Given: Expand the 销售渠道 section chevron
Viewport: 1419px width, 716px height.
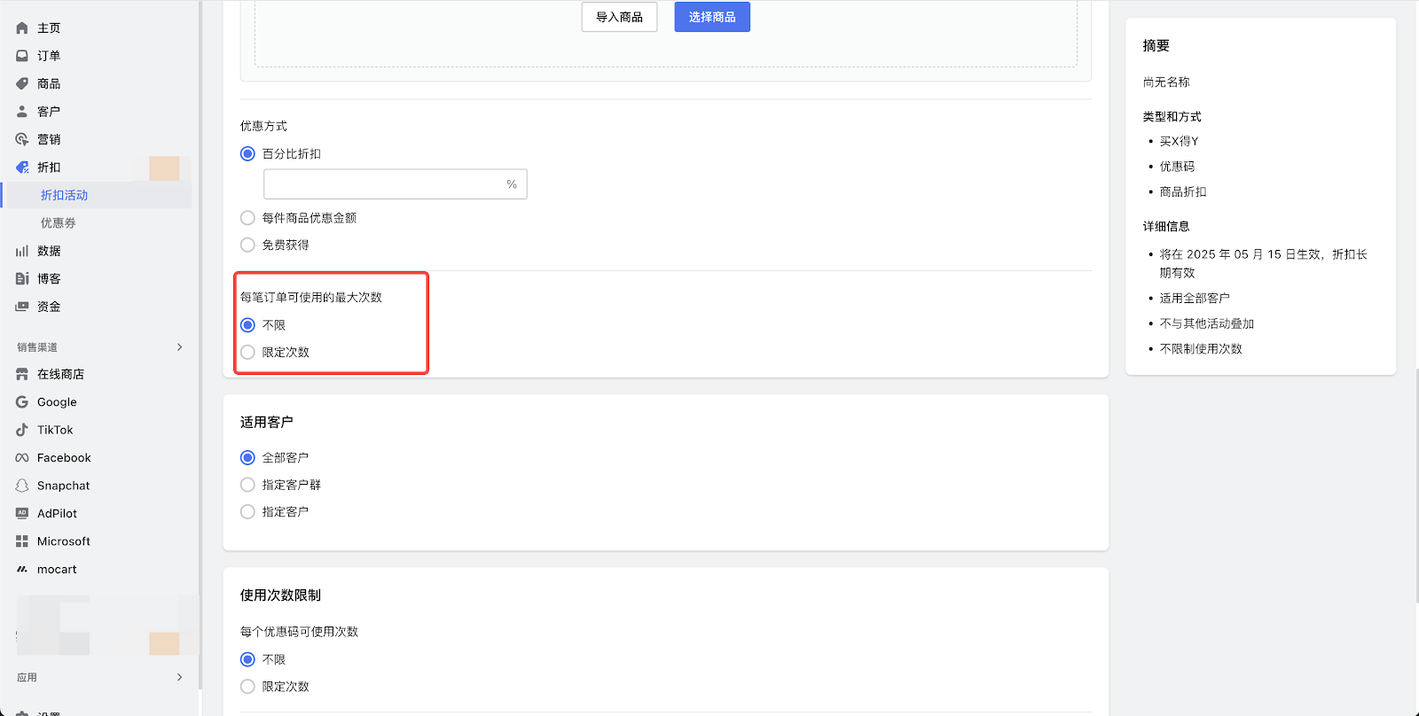Looking at the screenshot, I should [179, 347].
